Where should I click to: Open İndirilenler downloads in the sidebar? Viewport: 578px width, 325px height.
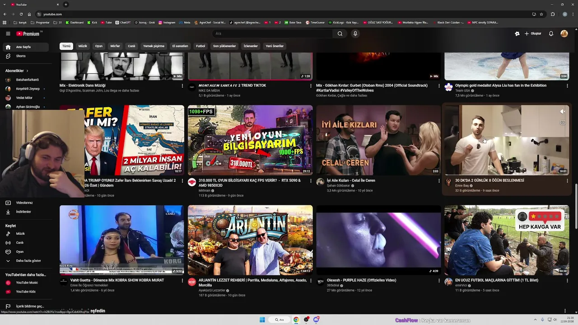click(25, 212)
